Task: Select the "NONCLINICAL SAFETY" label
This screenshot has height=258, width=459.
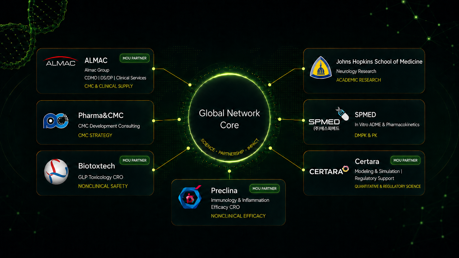Action: [x=103, y=186]
